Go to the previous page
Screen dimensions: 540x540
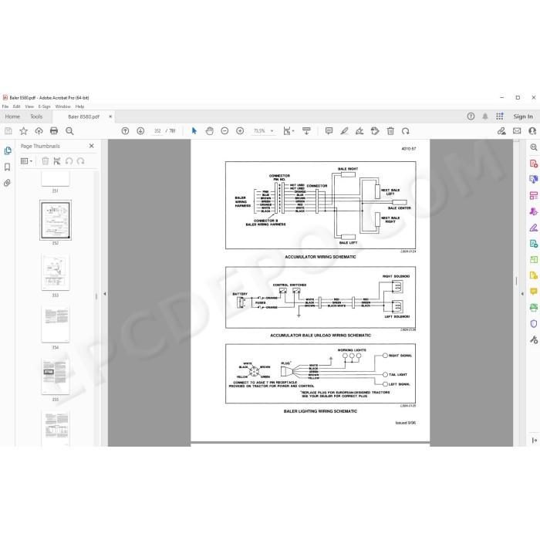pyautogui.click(x=125, y=131)
